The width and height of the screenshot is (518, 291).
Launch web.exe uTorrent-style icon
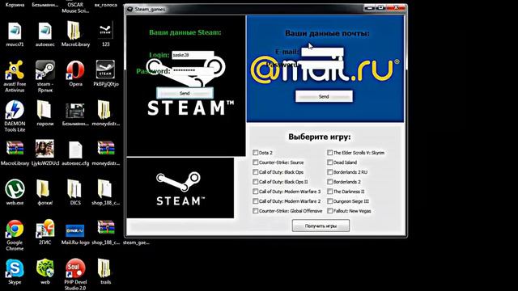point(15,189)
